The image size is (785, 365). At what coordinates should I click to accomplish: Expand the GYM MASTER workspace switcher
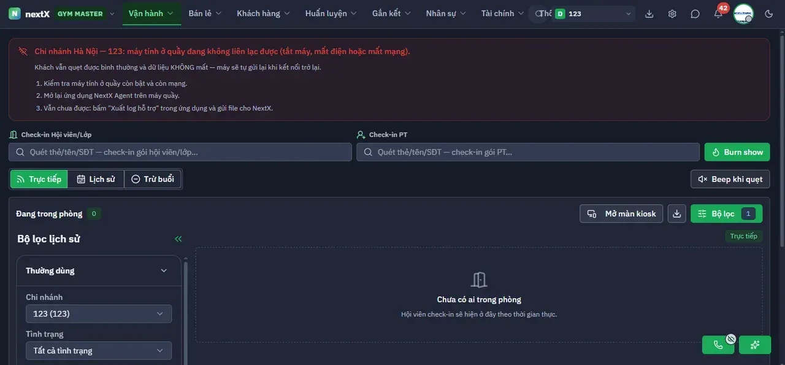[x=86, y=13]
